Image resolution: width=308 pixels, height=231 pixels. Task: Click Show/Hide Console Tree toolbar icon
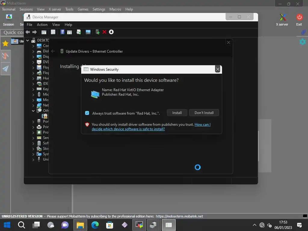44,32
